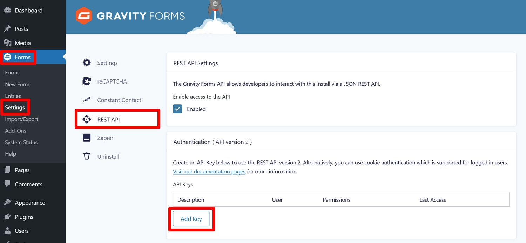Screen dimensions: 526x243
Task: Click the Gravity Forms icon beside Forms
Action: pos(7,57)
